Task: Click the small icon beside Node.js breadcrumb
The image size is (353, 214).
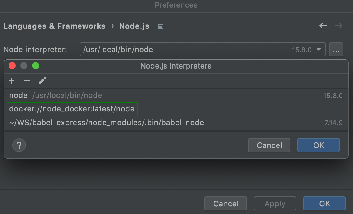Action: (160, 26)
